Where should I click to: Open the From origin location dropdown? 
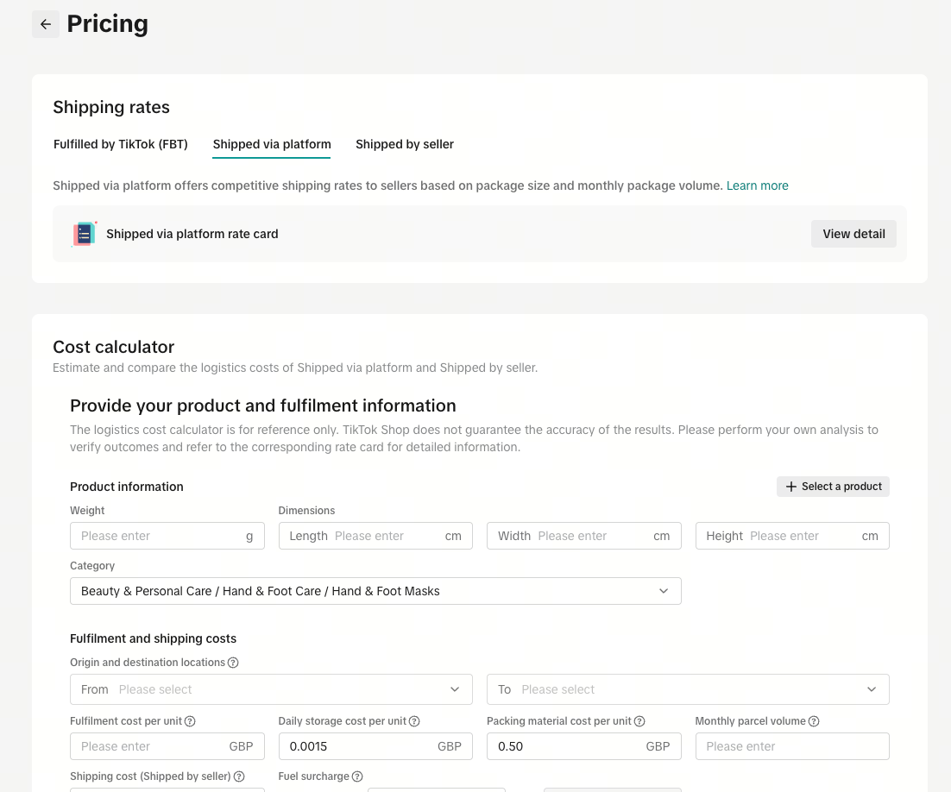pyautogui.click(x=271, y=689)
